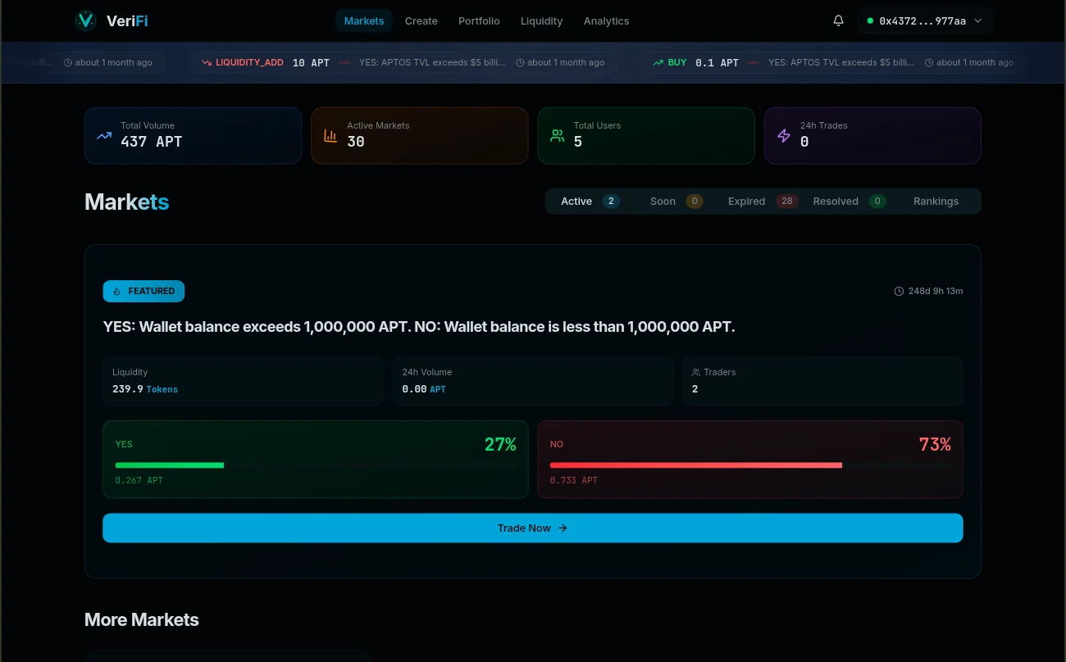Switch to the Portfolio tab
This screenshot has width=1066, height=662.
click(x=479, y=20)
